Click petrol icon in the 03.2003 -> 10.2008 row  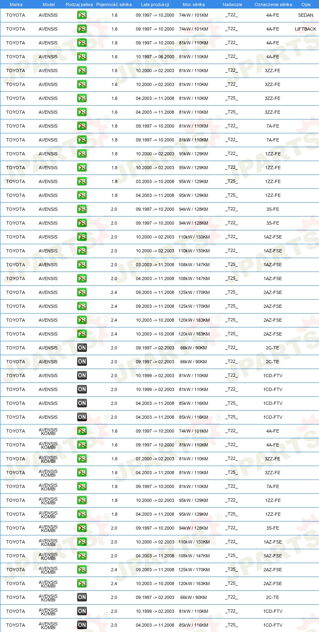(82, 181)
